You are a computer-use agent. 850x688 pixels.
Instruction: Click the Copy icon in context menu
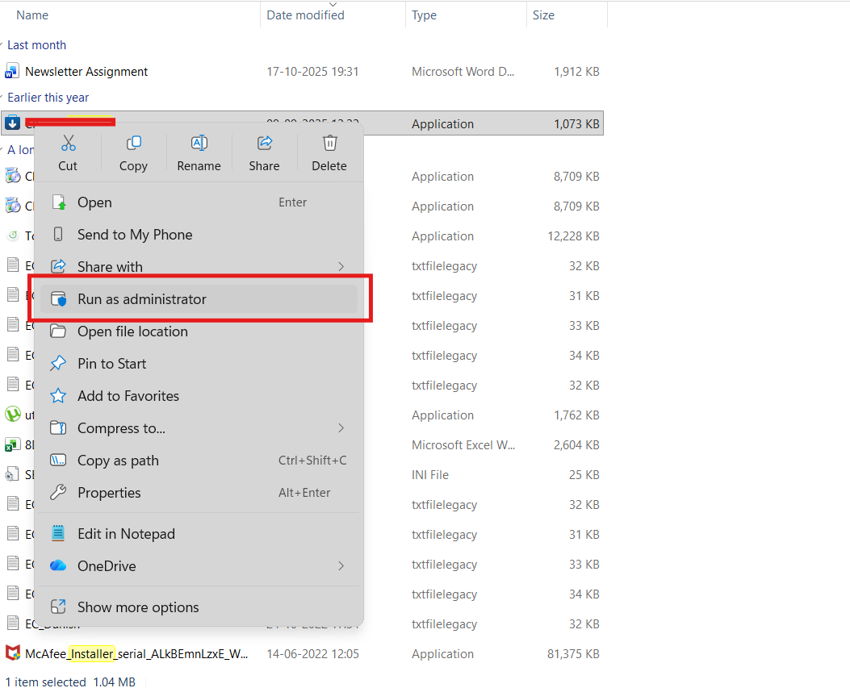click(x=133, y=144)
